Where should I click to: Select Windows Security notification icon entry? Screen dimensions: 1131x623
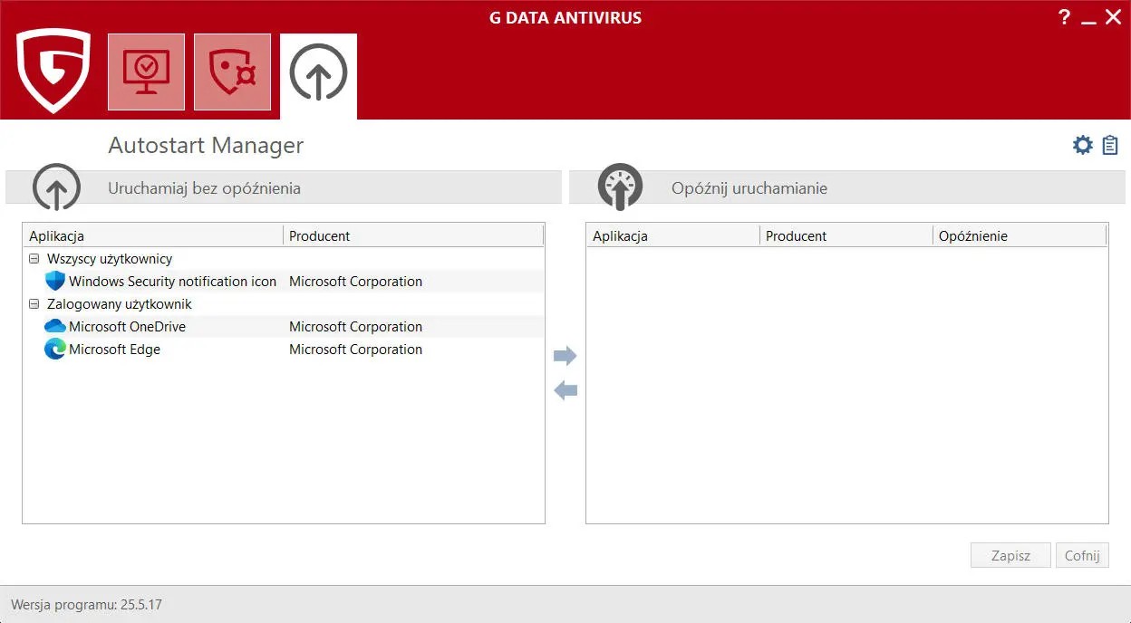click(172, 282)
